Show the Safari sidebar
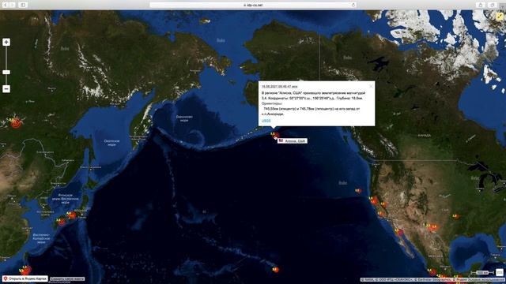 [x=23, y=5]
